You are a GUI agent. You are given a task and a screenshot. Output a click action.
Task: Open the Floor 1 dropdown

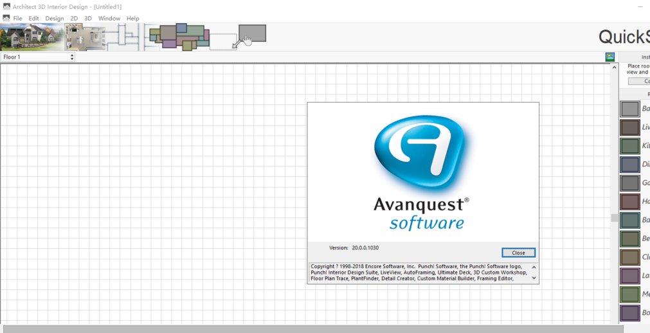38,57
